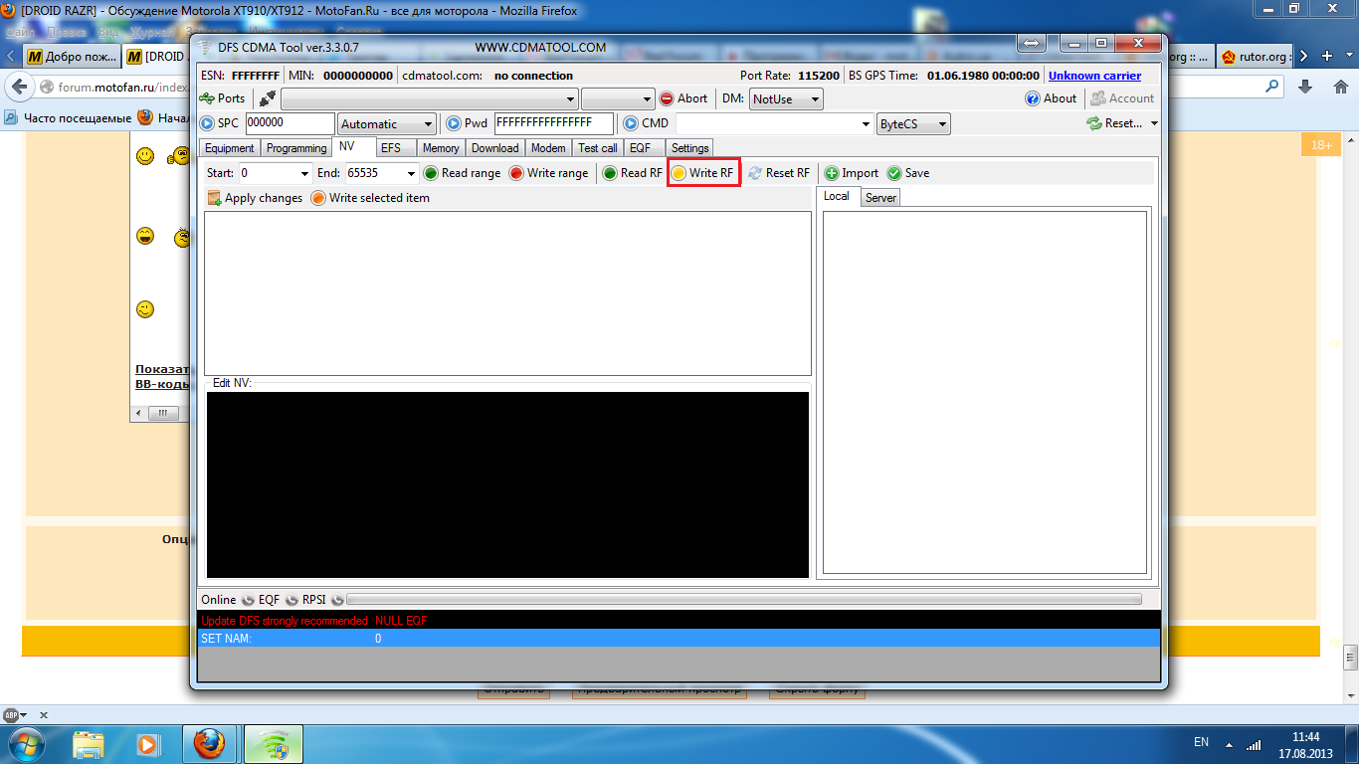1359x764 pixels.
Task: Switch to the Test call tab
Action: [x=598, y=148]
